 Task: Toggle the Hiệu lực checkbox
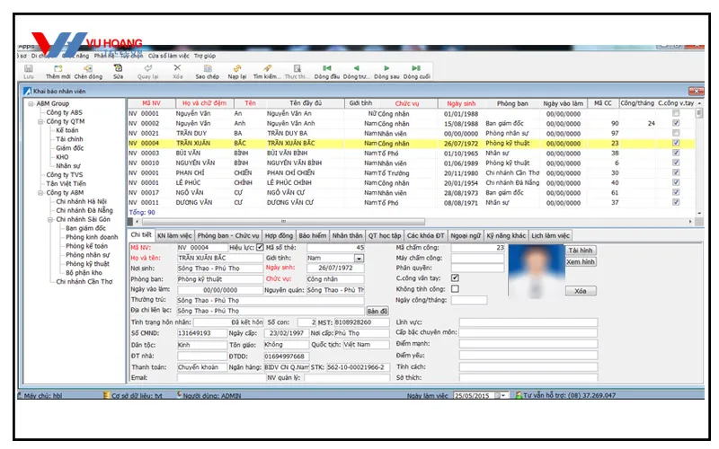tap(260, 248)
